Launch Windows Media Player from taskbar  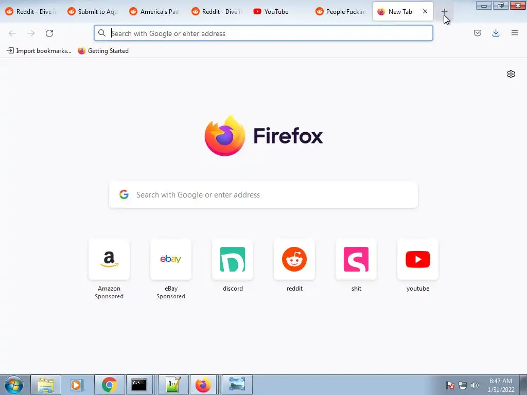click(x=77, y=385)
